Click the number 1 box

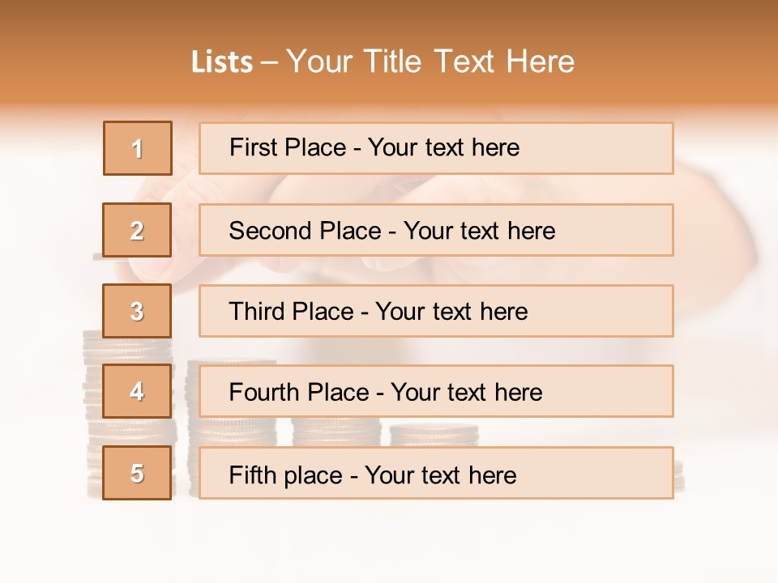[138, 148]
